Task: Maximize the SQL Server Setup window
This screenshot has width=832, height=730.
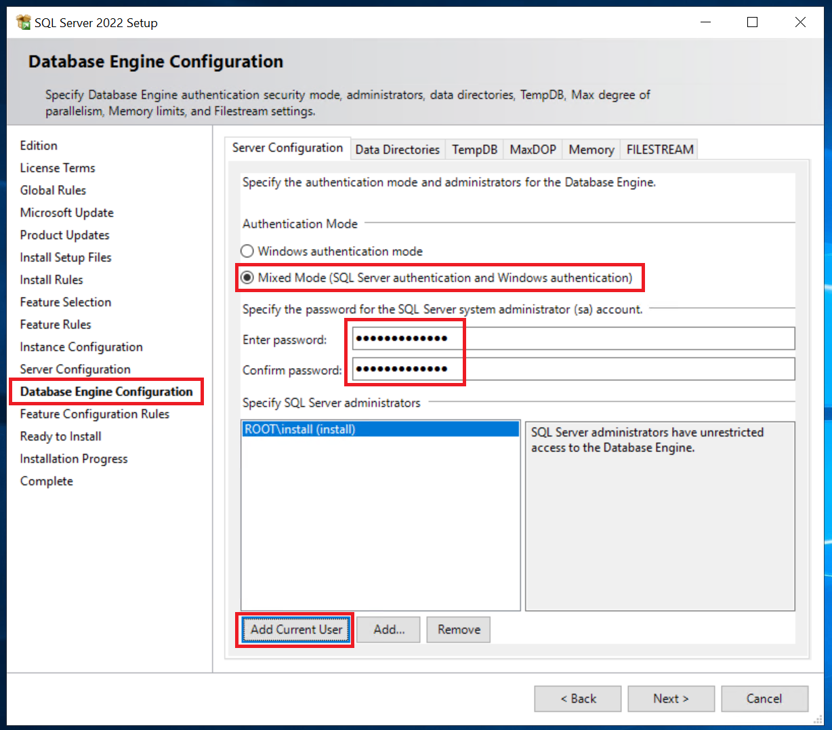Action: [x=752, y=22]
